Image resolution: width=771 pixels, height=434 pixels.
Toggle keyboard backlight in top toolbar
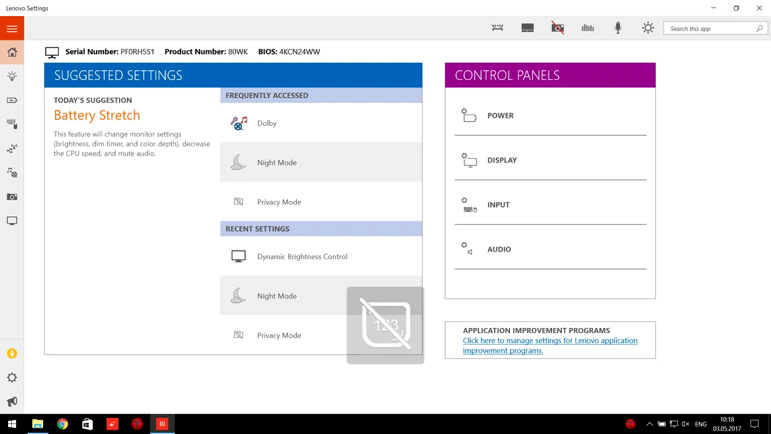click(497, 28)
